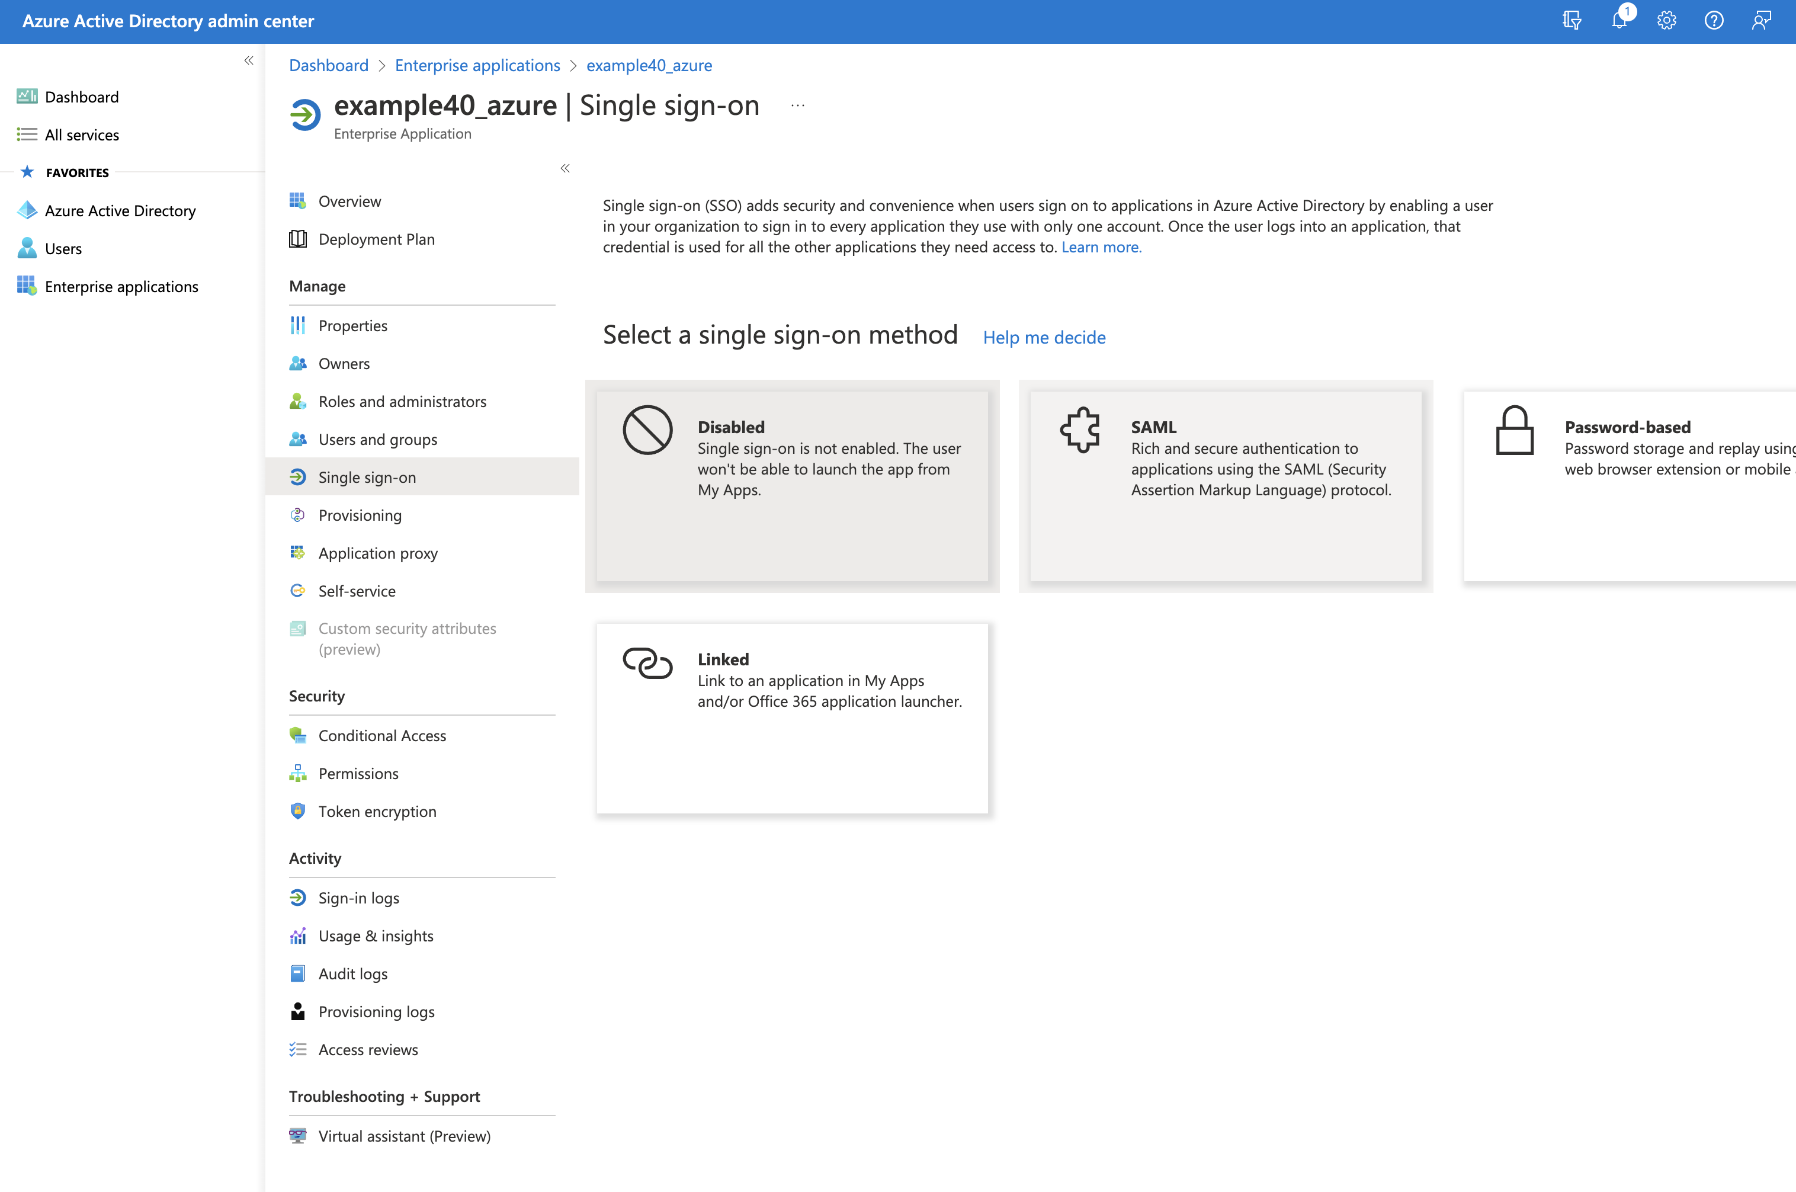Click the Overview grid icon
This screenshot has height=1192, width=1796.
tap(298, 201)
